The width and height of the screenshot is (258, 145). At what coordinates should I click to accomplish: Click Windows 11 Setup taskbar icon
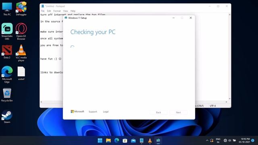click(158, 141)
